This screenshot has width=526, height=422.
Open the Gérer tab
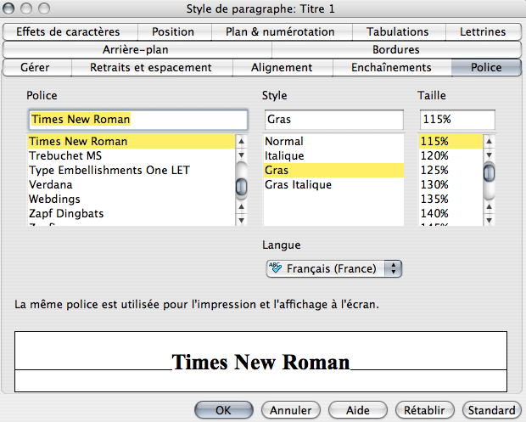tap(36, 67)
